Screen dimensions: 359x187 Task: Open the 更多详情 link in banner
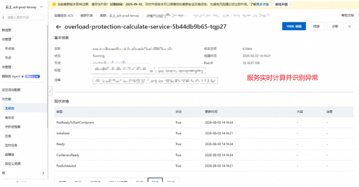tap(263, 4)
